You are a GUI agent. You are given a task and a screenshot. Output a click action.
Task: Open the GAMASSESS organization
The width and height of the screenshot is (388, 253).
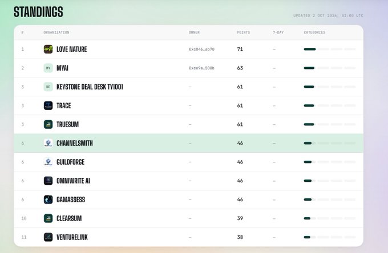click(71, 199)
